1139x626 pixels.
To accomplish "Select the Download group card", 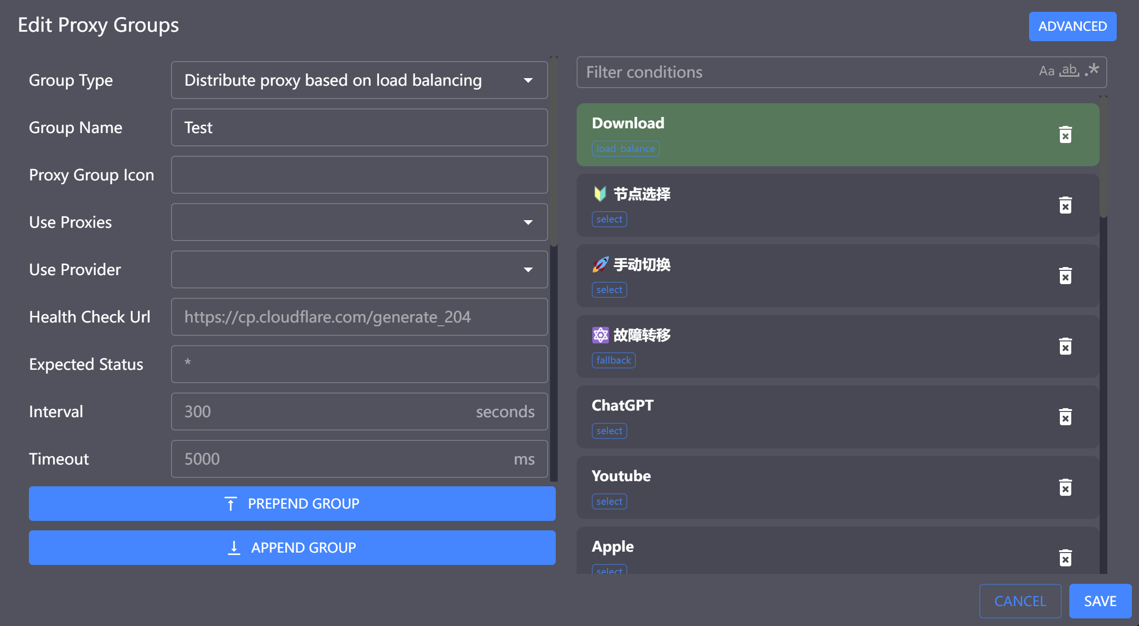I will (805, 135).
